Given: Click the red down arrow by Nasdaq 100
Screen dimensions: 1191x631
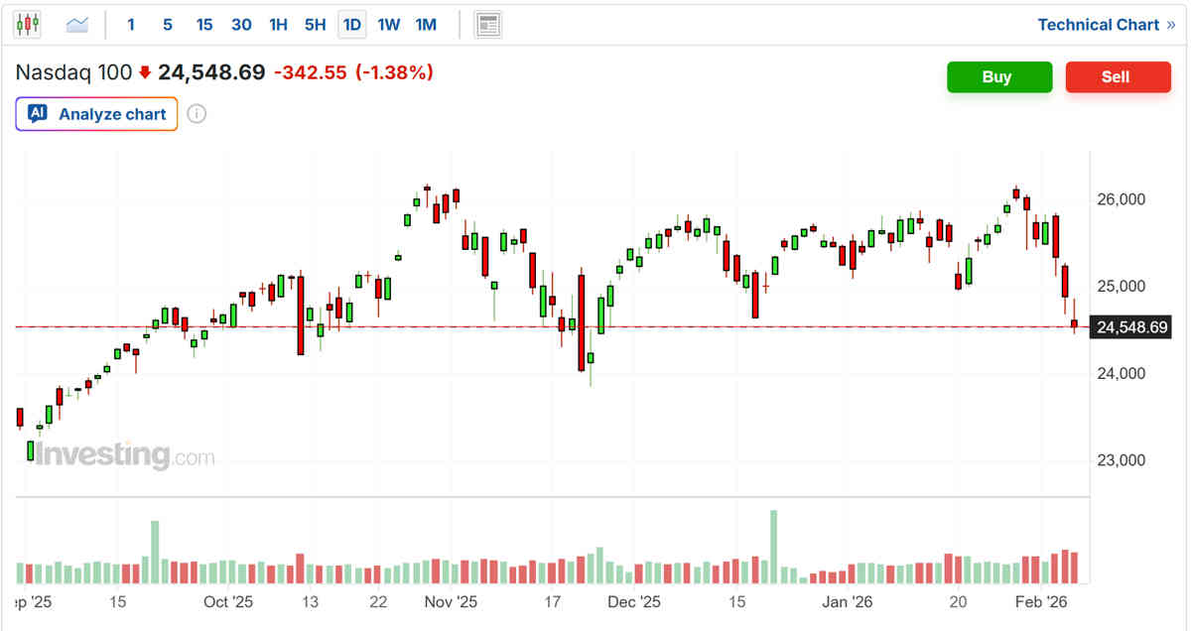Looking at the screenshot, I should tap(145, 72).
